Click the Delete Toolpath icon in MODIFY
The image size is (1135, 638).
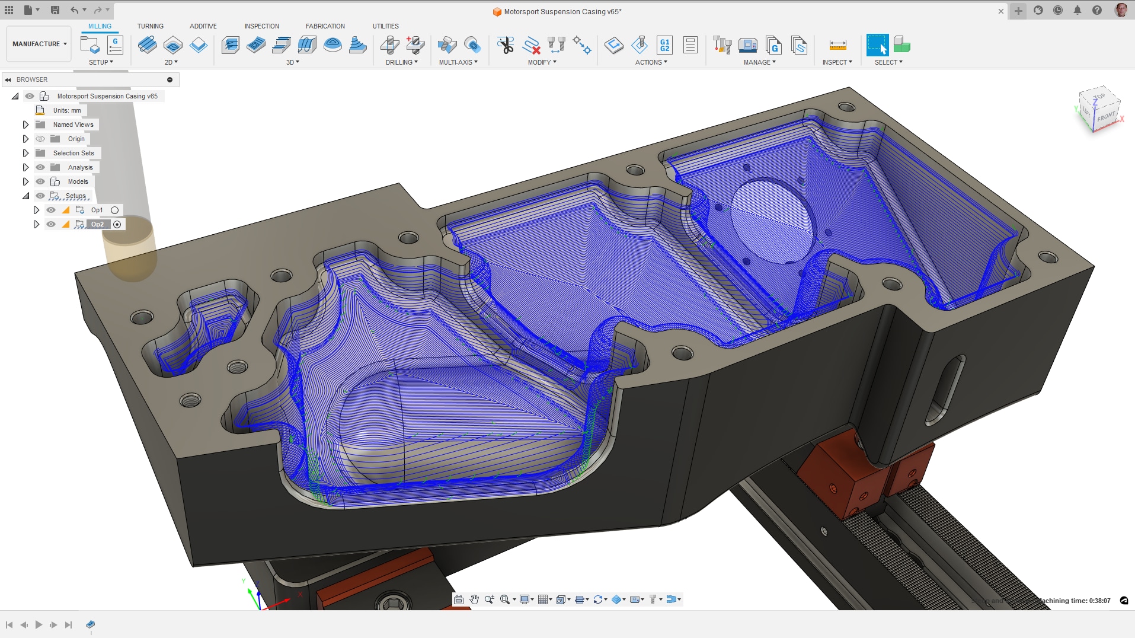[x=531, y=46]
